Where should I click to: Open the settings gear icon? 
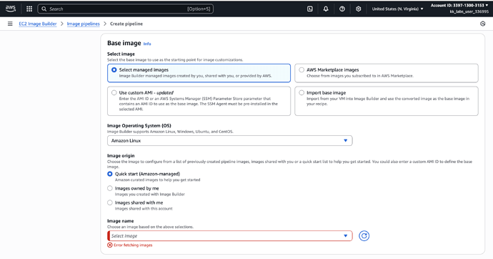pos(358,9)
